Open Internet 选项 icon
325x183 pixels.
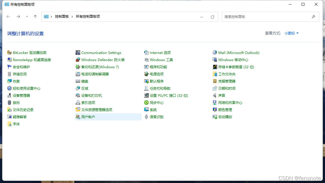(x=146, y=53)
